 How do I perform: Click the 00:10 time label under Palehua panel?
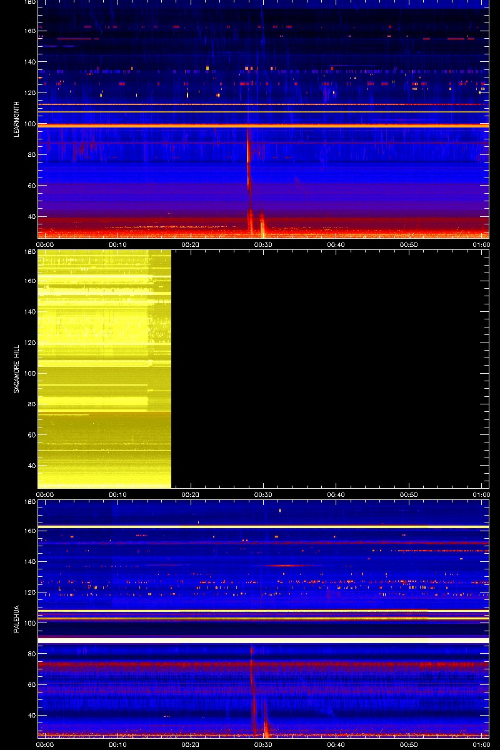(x=117, y=744)
